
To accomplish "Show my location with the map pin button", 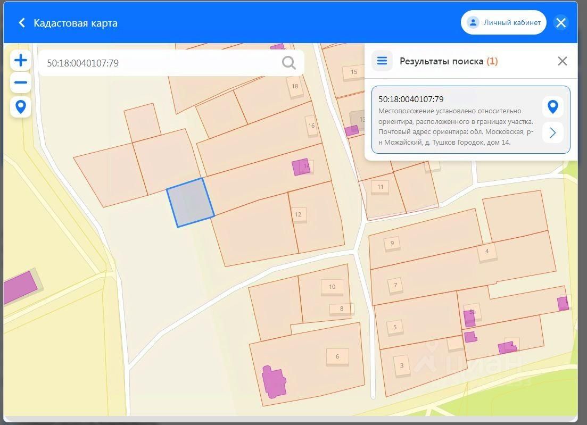I will (21, 107).
